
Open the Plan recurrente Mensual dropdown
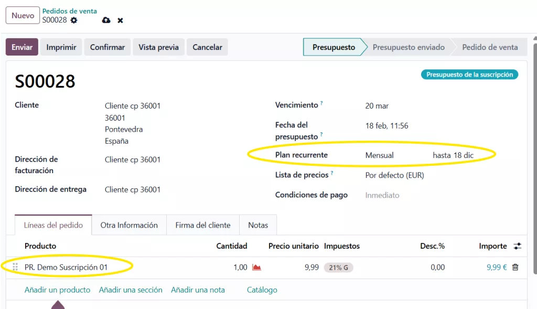(379, 155)
